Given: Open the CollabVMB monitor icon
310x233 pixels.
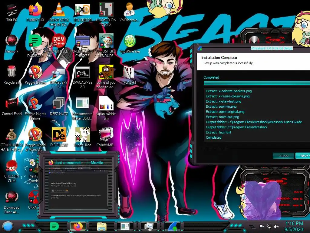Looking at the screenshot, I should pos(106,137).
